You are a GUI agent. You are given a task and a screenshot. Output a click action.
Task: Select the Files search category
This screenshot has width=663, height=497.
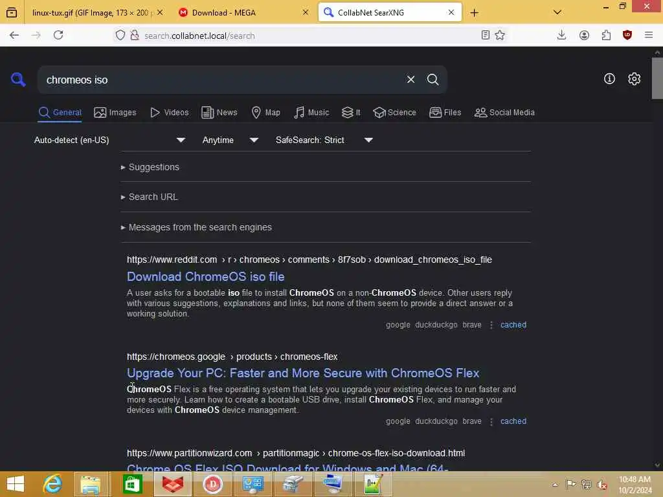tap(445, 113)
